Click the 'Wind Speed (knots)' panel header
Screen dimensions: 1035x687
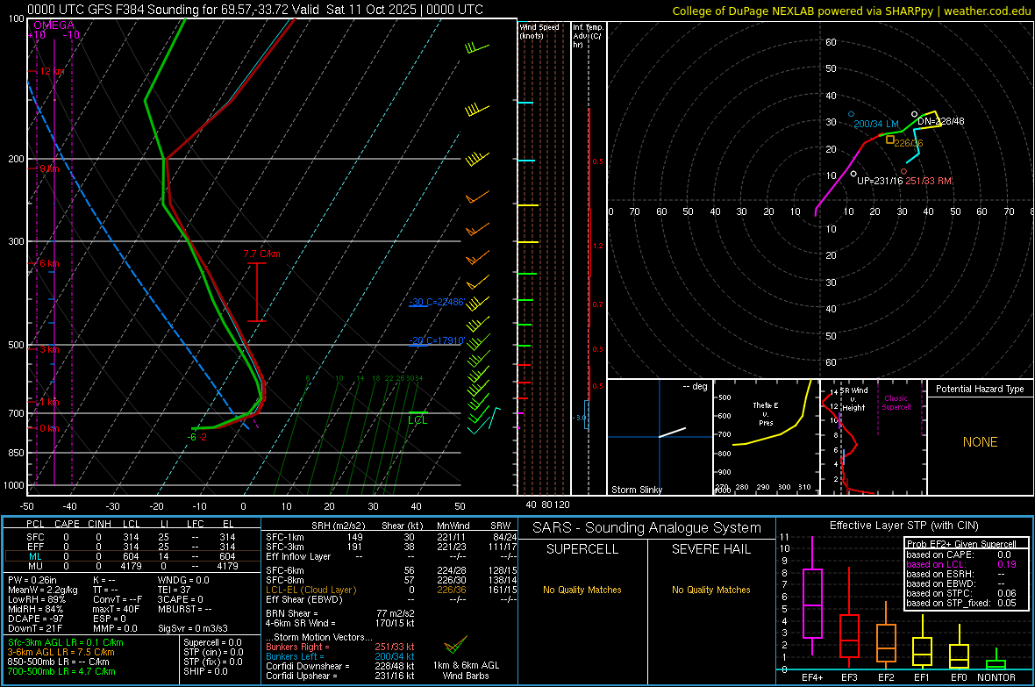539,31
